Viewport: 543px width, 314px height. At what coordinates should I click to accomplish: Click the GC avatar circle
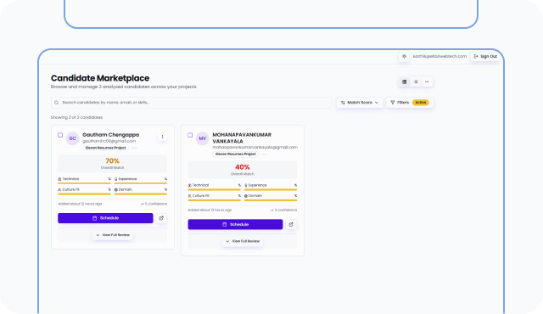pyautogui.click(x=72, y=138)
